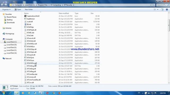Click the Favorites star icon
The image size is (170, 95).
tap(4, 14)
